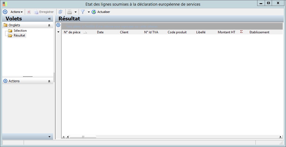Click the dotted splitter between Onglets and Actions
Viewport: 286px width, 147px height.
pyautogui.click(x=28, y=77)
